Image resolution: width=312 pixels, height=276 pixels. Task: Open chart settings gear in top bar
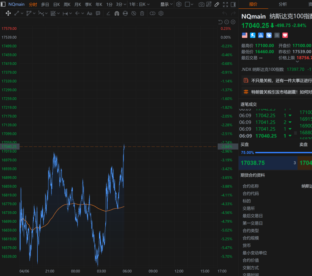point(179,4)
